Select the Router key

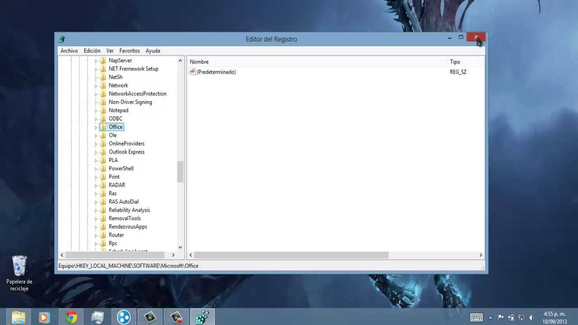pyautogui.click(x=116, y=235)
